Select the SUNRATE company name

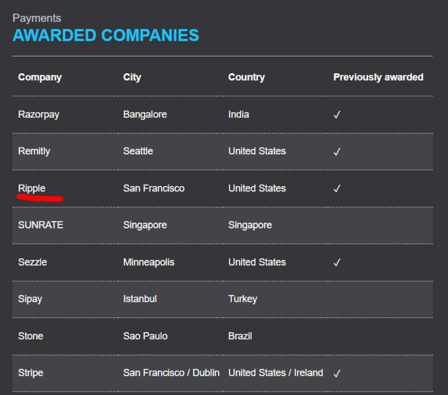pyautogui.click(x=41, y=225)
